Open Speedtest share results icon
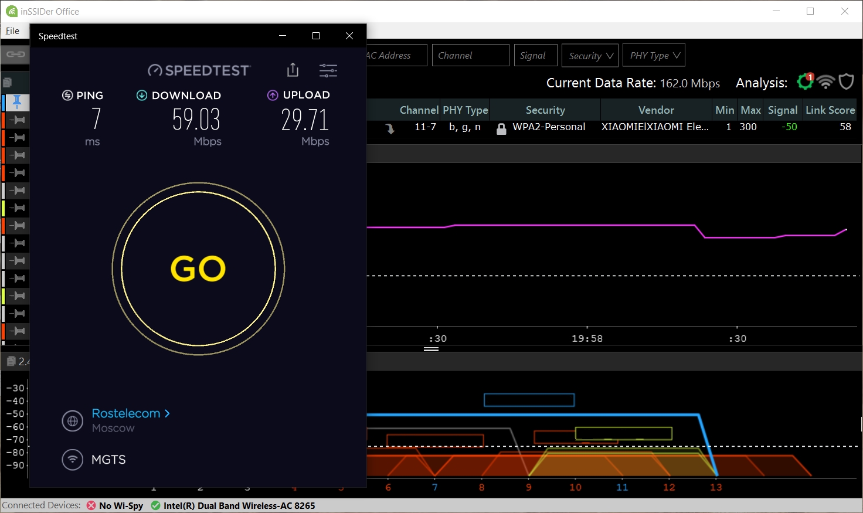The height and width of the screenshot is (513, 863). coord(293,70)
